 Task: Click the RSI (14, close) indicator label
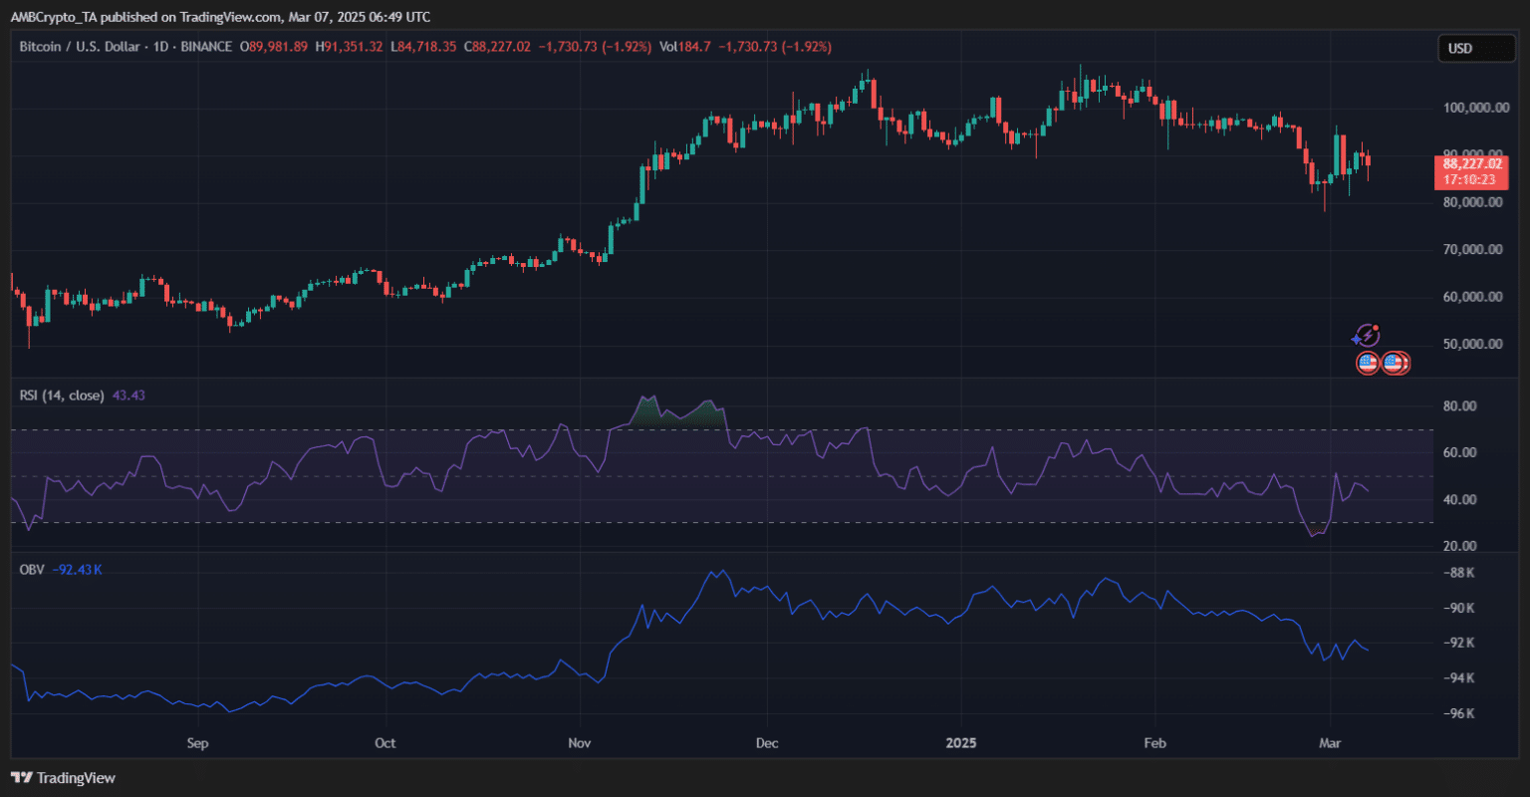[x=62, y=396]
